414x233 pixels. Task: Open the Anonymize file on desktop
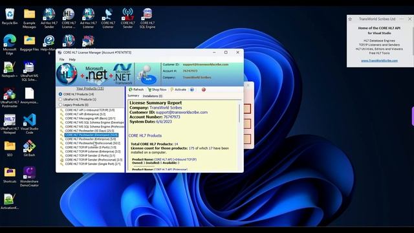point(29,96)
